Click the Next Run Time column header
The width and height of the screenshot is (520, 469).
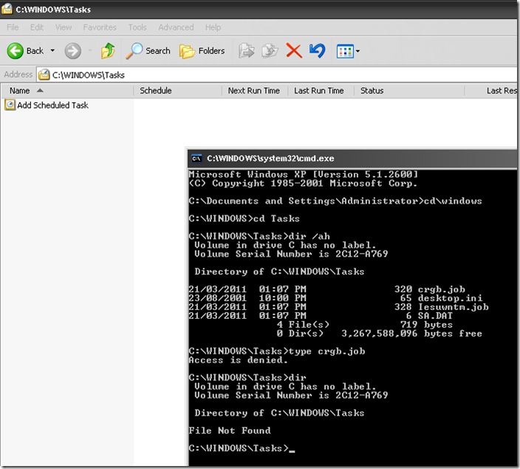click(x=253, y=91)
